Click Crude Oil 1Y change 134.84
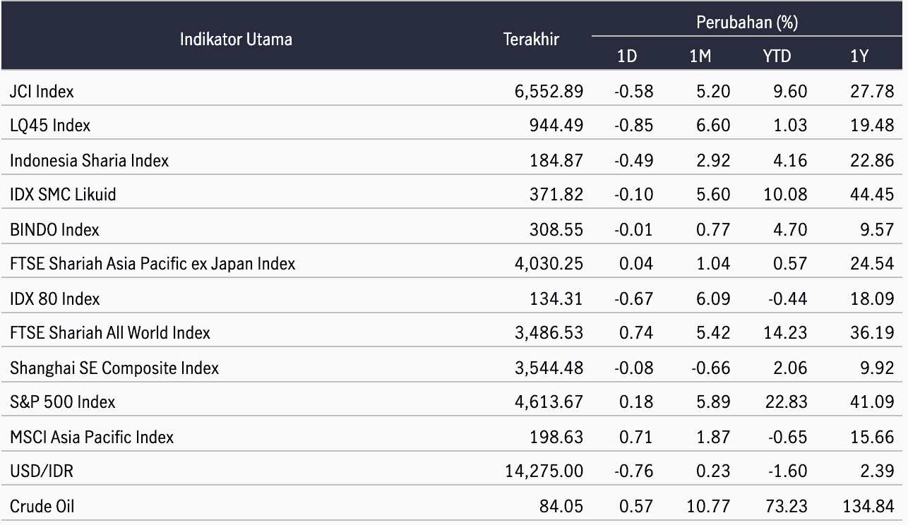The width and height of the screenshot is (908, 525). (x=869, y=506)
